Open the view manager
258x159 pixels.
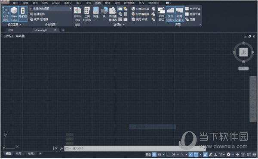(39, 19)
